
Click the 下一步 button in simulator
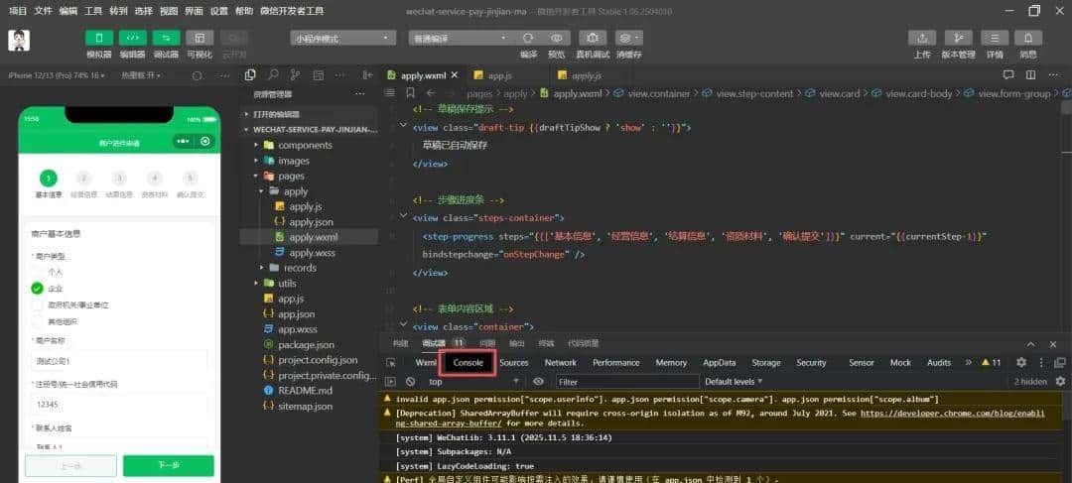[x=168, y=466]
